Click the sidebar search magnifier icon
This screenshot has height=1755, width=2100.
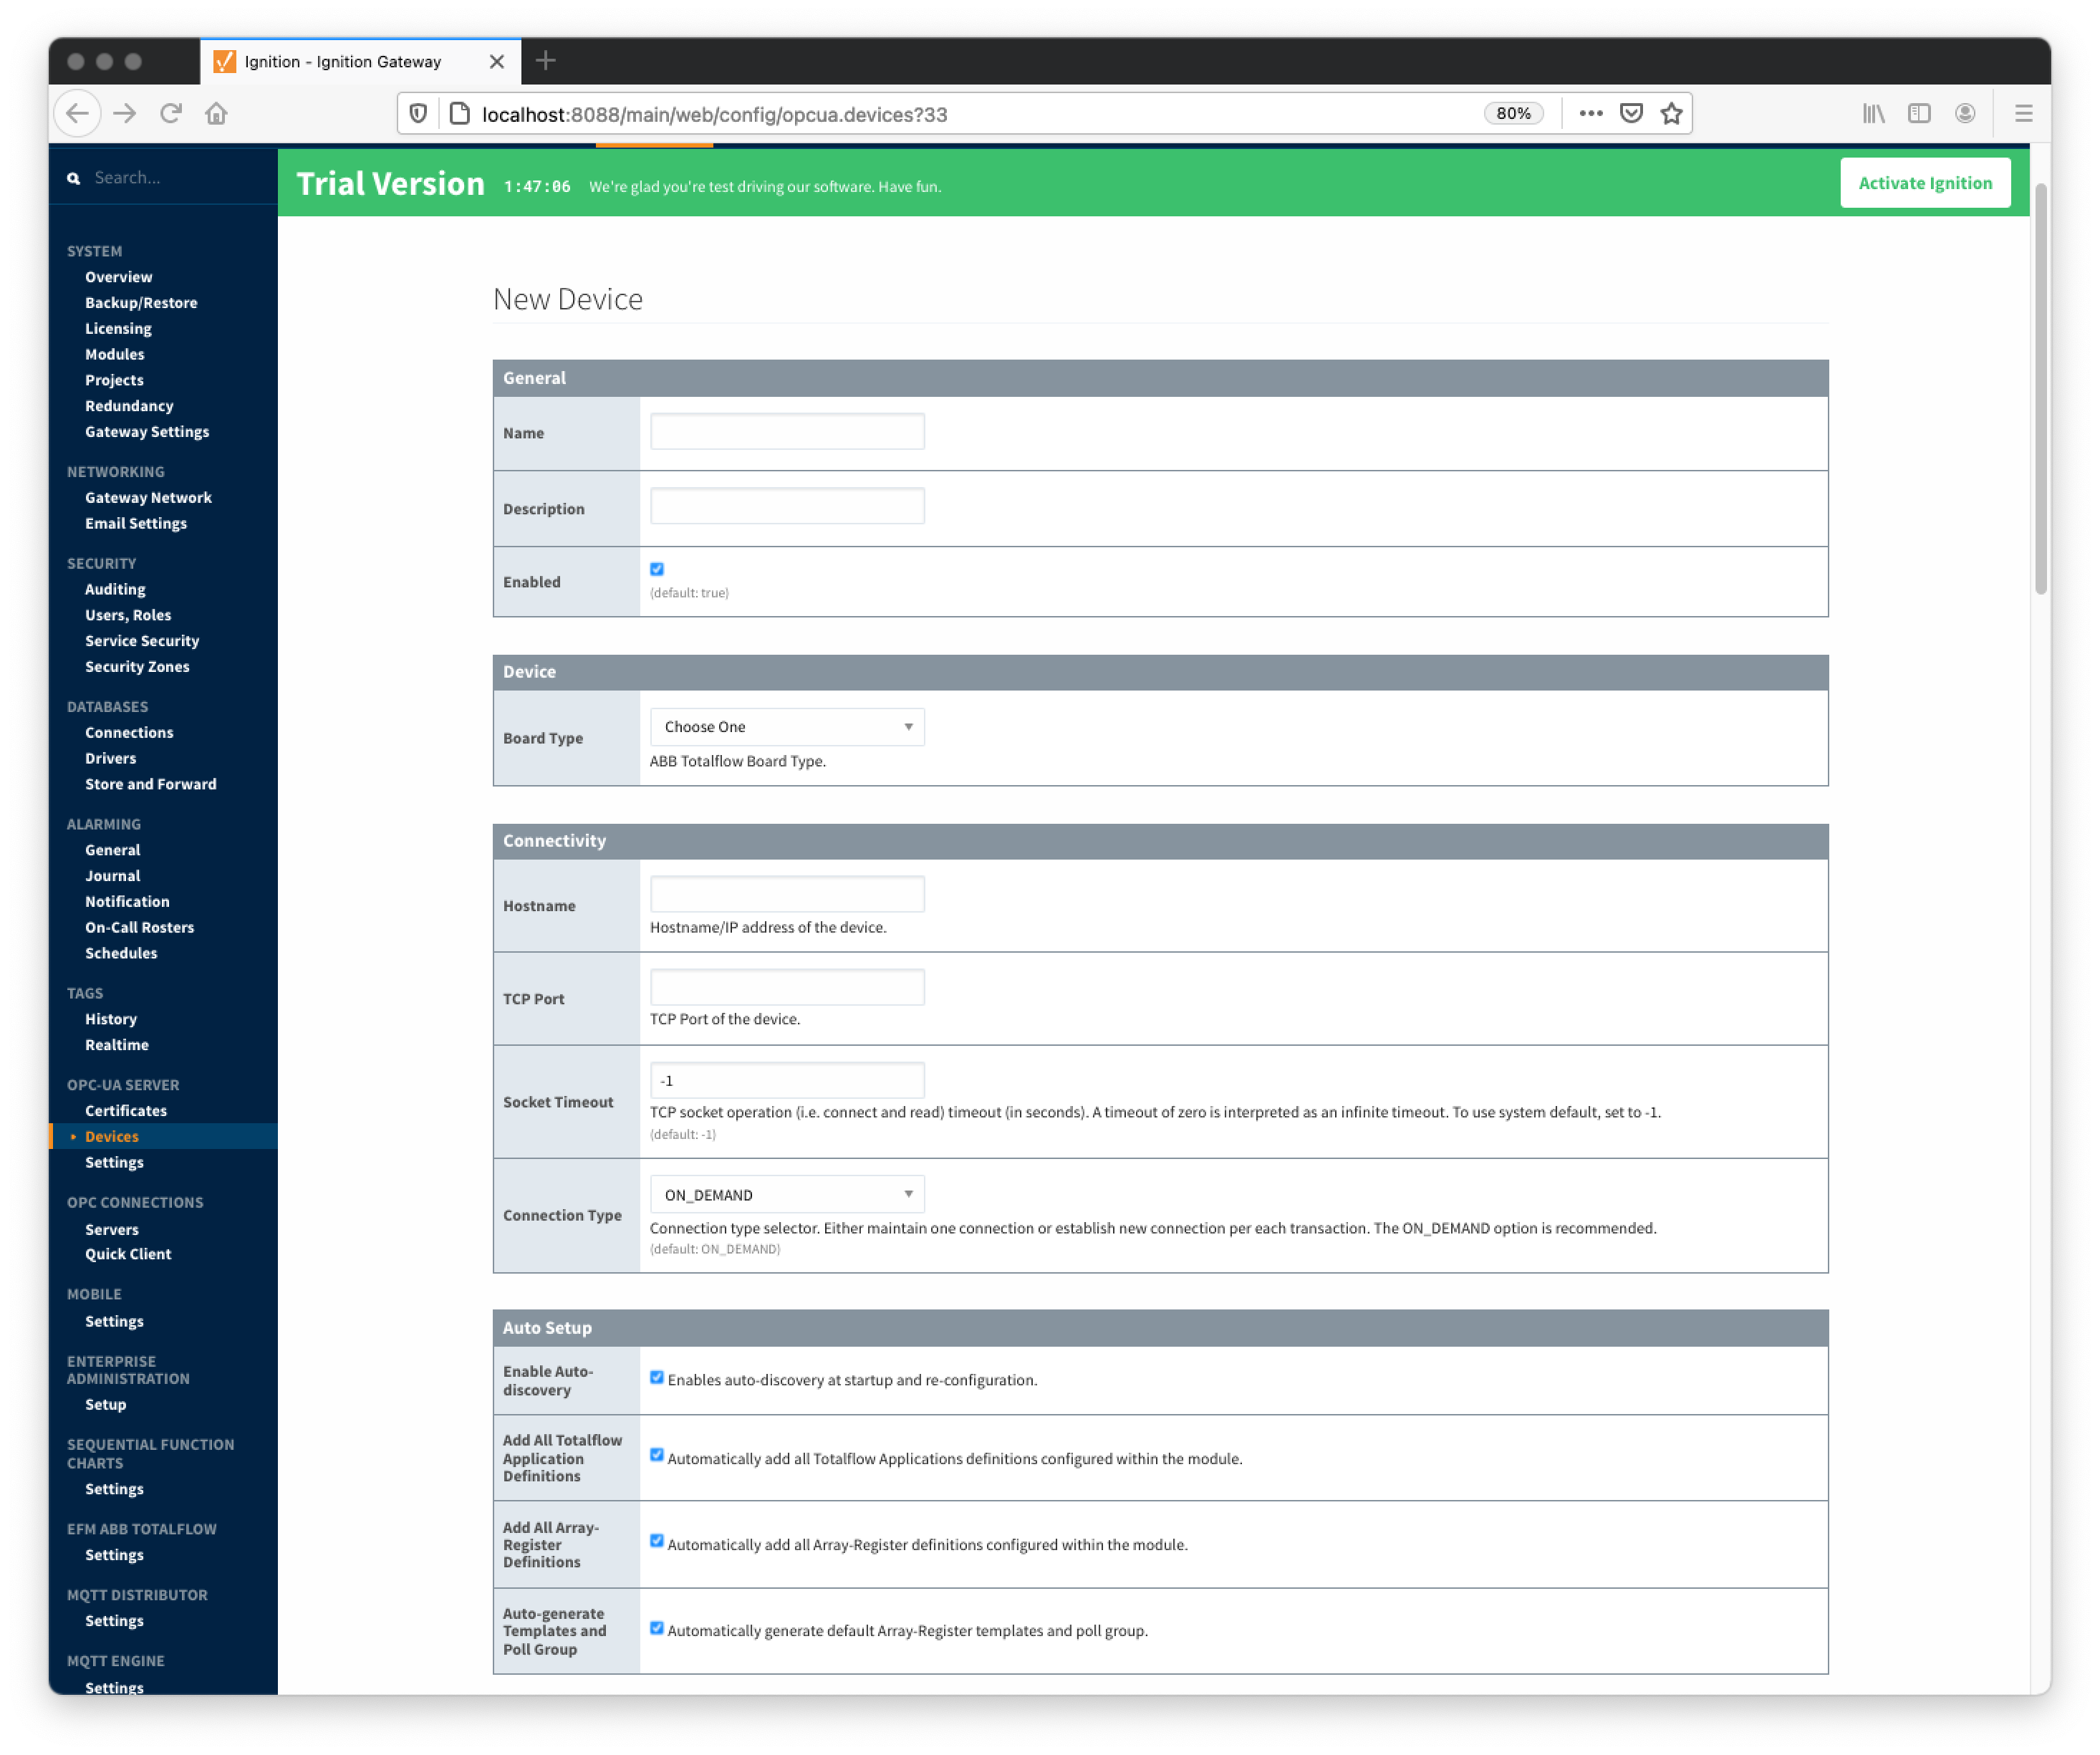click(73, 178)
